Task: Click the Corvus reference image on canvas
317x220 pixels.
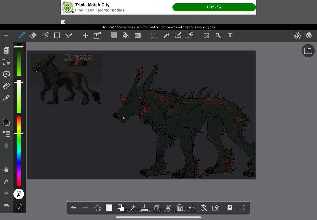Action: tap(67, 79)
